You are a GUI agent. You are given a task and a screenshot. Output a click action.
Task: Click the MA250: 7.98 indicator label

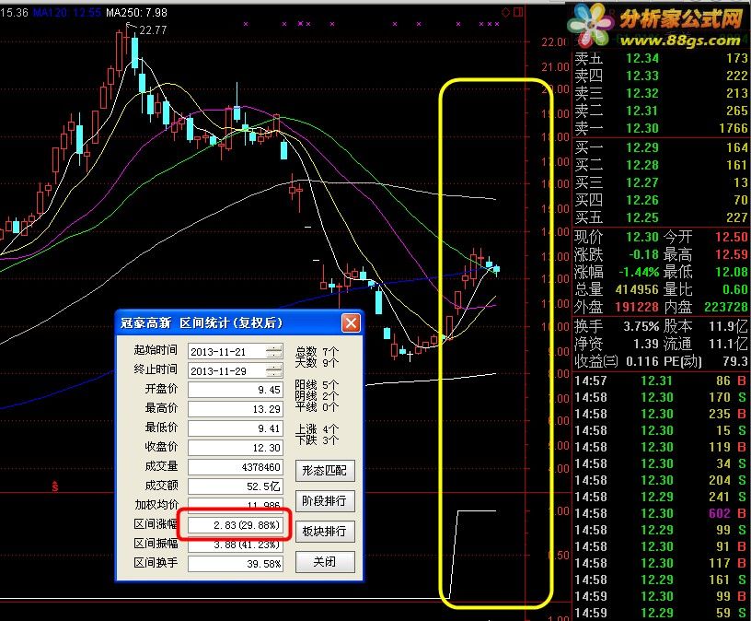tap(136, 13)
